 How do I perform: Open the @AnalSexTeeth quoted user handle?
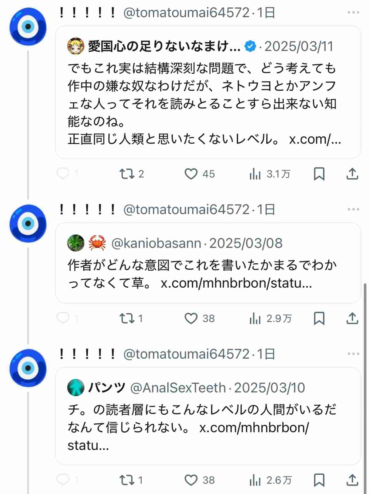pyautogui.click(x=178, y=388)
